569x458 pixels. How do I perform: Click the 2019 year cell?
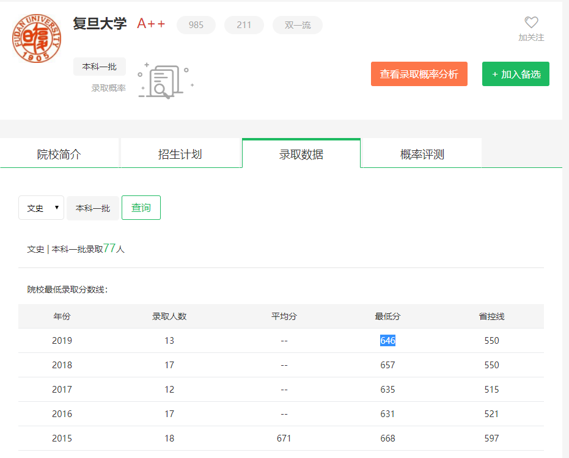(x=62, y=341)
